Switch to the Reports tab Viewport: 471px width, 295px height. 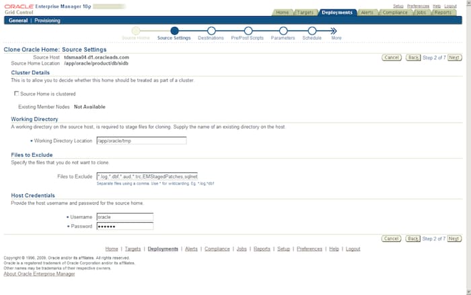click(x=443, y=12)
